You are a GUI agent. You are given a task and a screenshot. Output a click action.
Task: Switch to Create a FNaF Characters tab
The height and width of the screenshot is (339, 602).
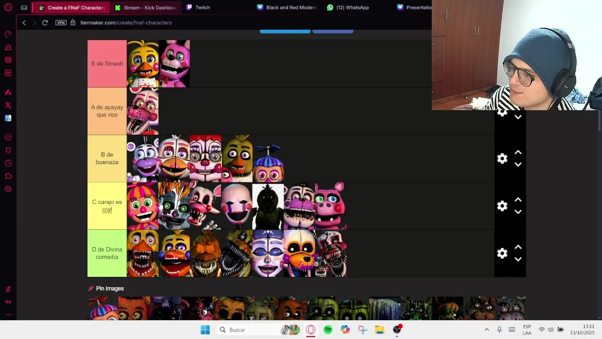coord(71,8)
